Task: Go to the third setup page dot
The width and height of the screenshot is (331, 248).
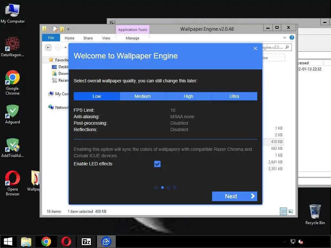Action: click(x=168, y=188)
